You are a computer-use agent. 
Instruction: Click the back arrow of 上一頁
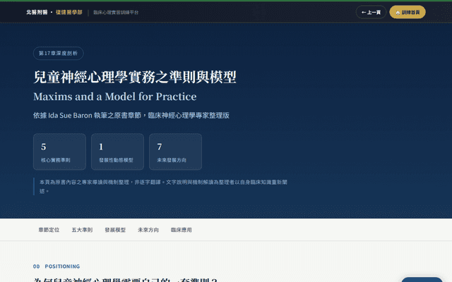[x=364, y=13]
